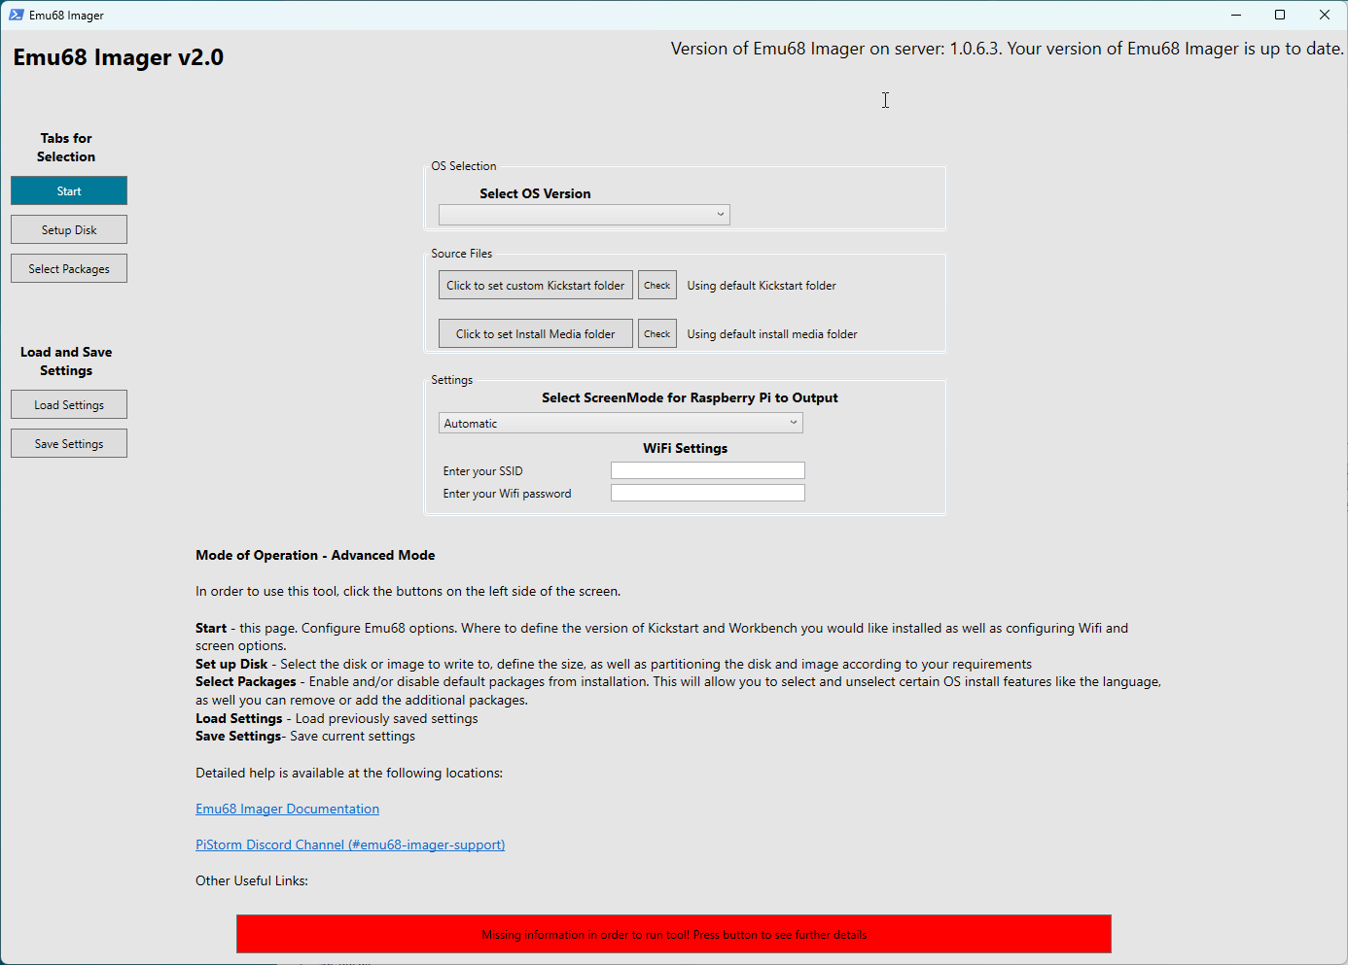This screenshot has height=965, width=1348.
Task: Focus the Enter your SSID field
Action: [x=707, y=471]
